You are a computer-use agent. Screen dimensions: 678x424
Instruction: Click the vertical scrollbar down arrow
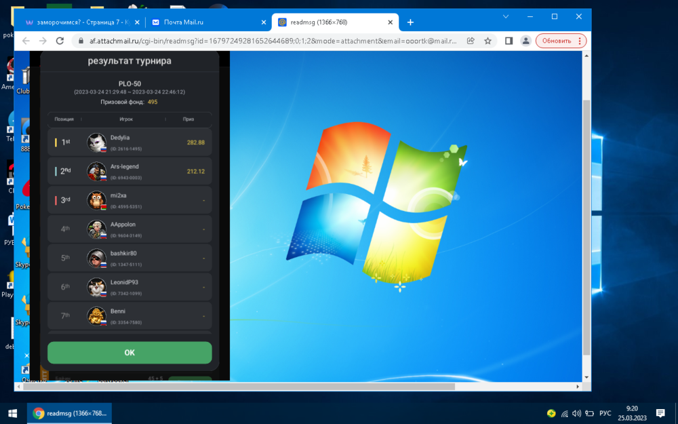tap(586, 378)
